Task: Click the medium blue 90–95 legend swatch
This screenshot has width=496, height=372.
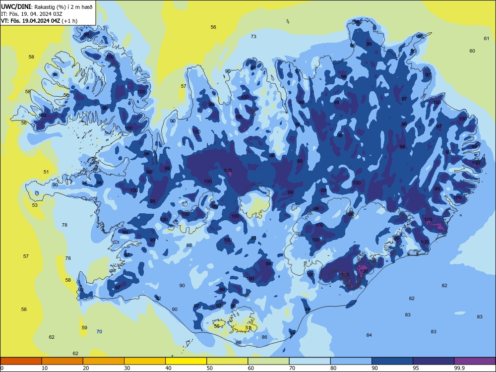Action: point(392,361)
